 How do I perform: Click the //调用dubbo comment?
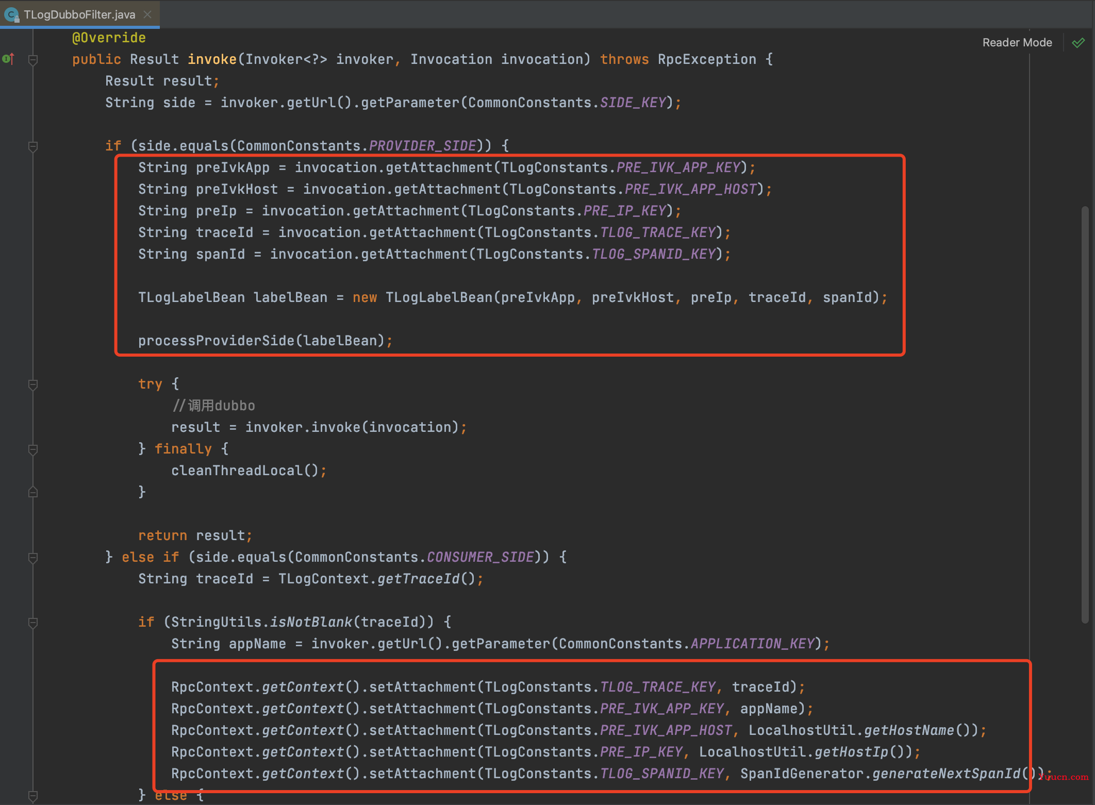click(x=213, y=406)
